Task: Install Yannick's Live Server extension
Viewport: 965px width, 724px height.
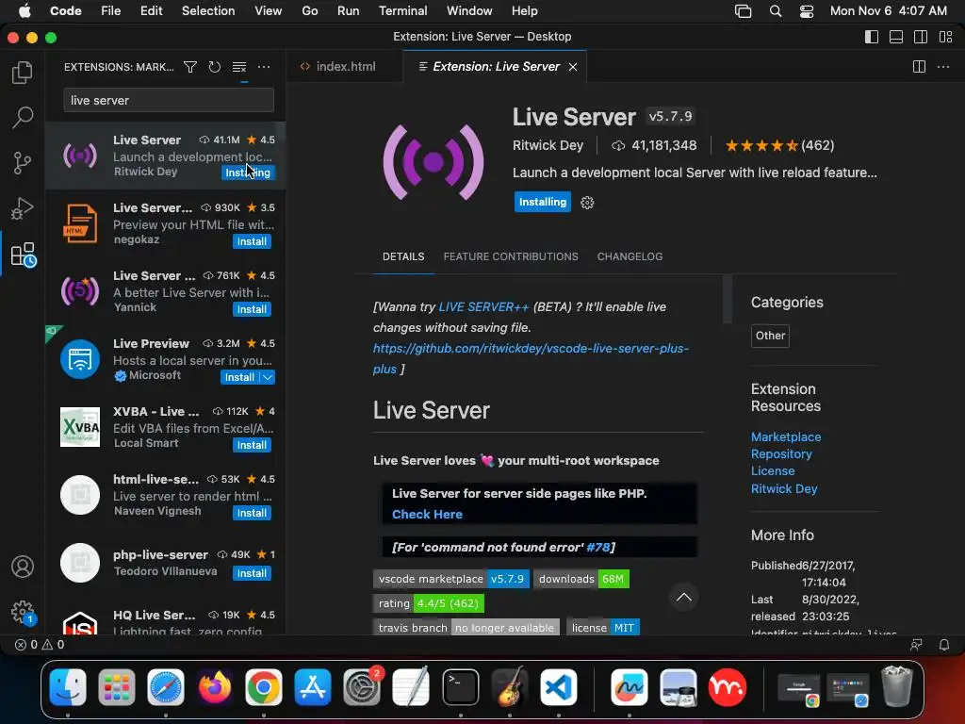Action: pos(252,309)
